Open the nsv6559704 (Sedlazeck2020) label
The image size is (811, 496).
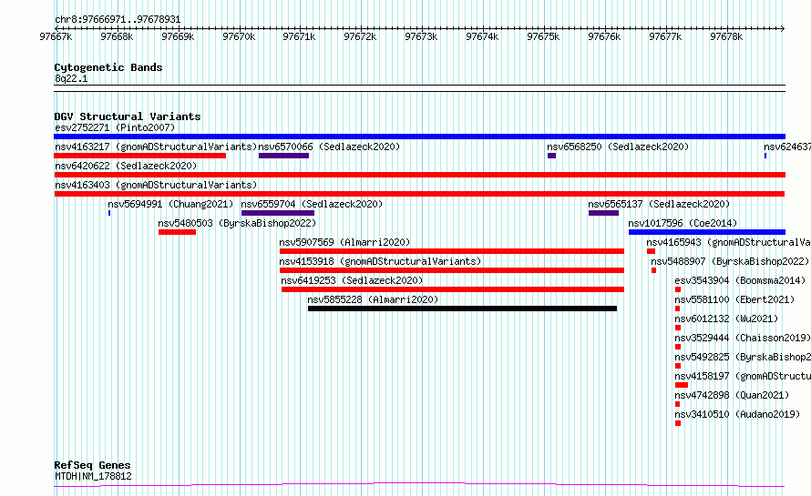coord(312,204)
